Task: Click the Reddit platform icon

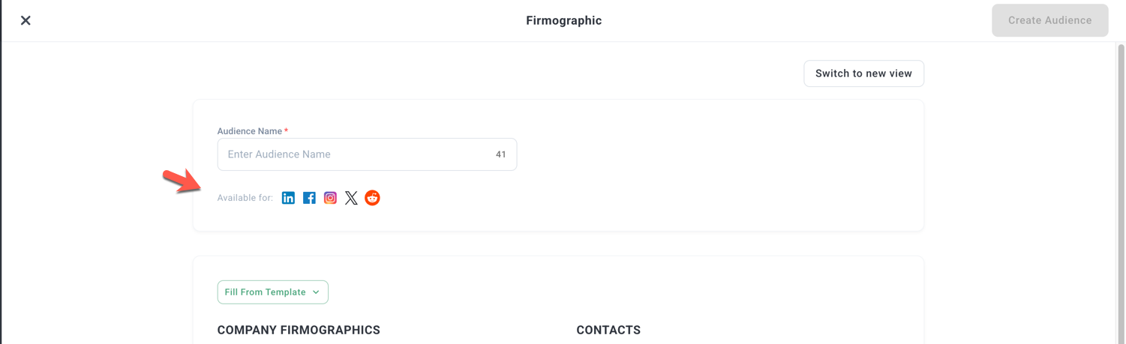Action: [x=372, y=198]
